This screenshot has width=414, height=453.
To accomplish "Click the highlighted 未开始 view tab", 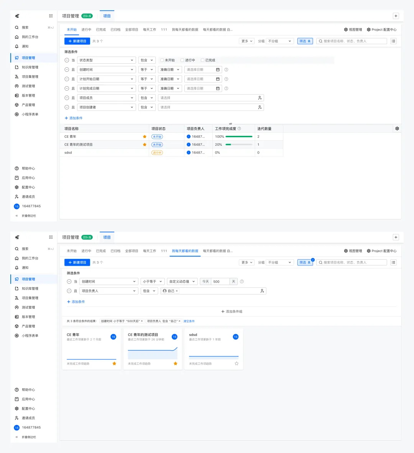I will [72, 30].
